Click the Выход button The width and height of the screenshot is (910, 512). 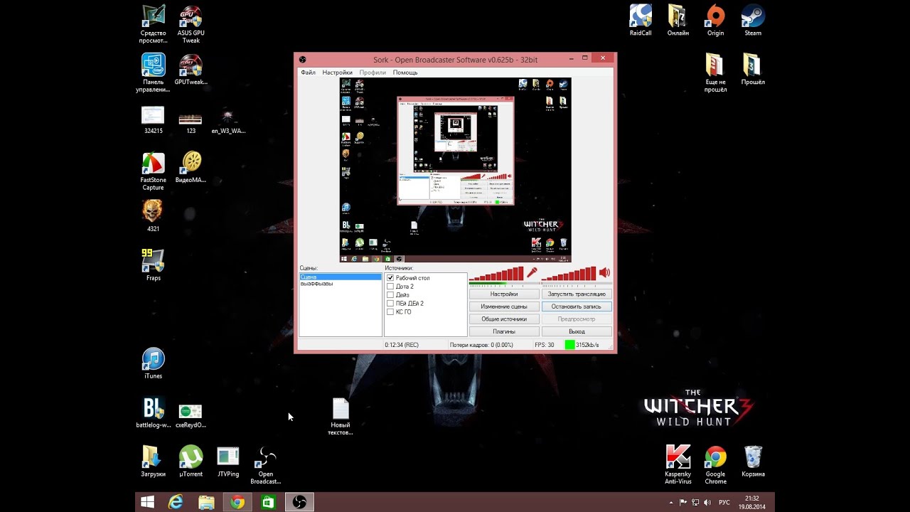click(577, 331)
